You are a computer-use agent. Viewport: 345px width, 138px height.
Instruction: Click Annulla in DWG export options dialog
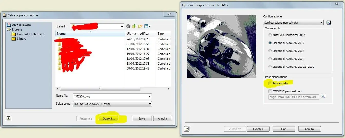click(309, 129)
